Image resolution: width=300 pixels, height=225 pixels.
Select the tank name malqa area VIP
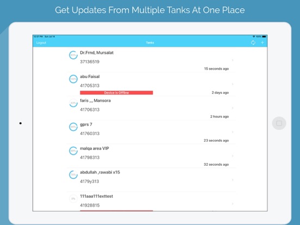click(x=95, y=148)
